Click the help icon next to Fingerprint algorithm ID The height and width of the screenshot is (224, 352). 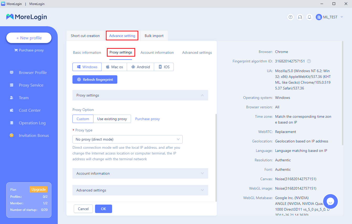(x=309, y=61)
